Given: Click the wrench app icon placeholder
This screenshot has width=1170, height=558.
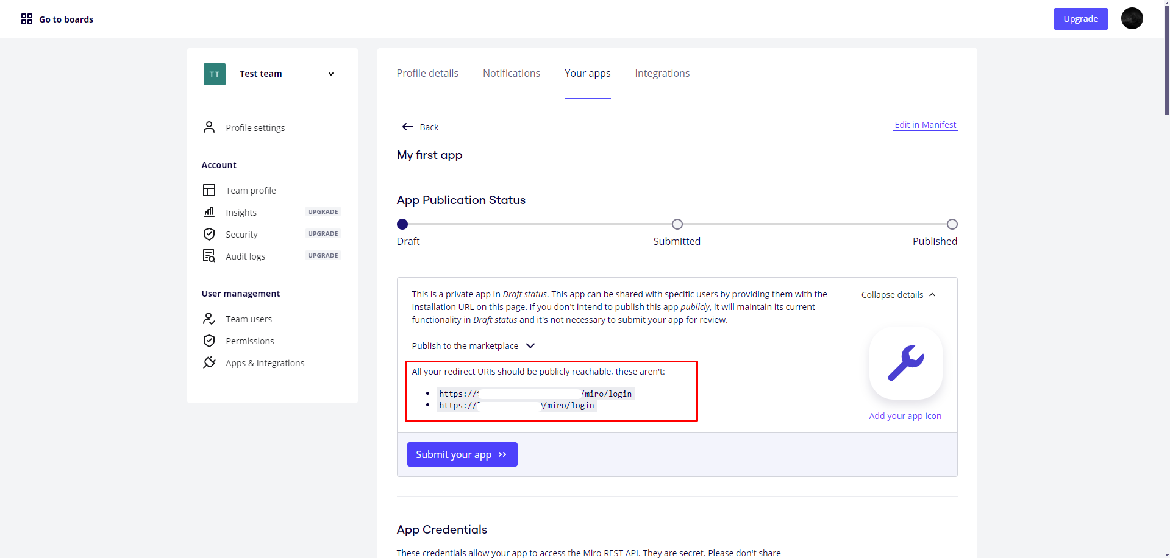Looking at the screenshot, I should coord(905,363).
